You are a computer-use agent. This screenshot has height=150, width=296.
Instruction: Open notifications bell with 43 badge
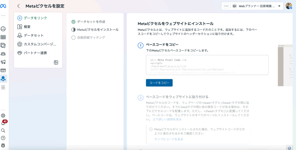tap(3, 123)
